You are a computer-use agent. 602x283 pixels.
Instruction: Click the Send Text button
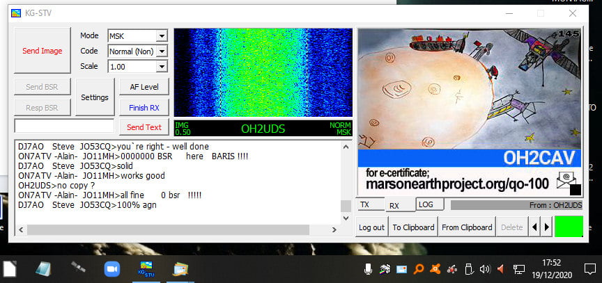click(x=144, y=127)
